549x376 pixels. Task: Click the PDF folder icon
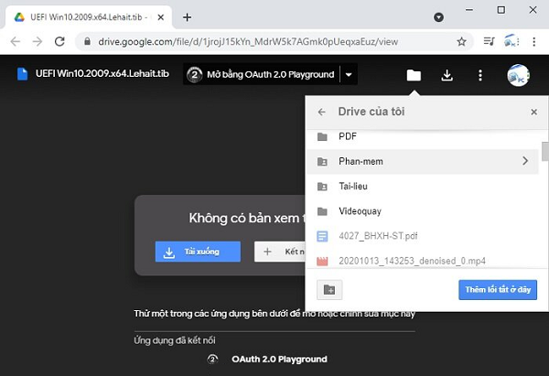[322, 136]
